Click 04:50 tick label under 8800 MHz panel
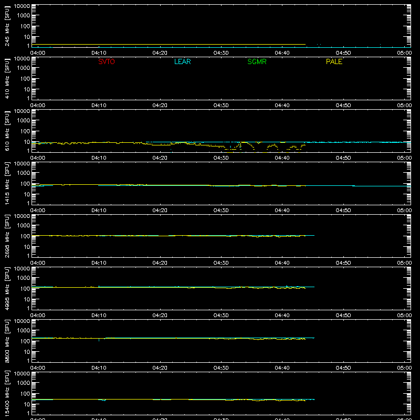Image resolution: width=420 pixels, height=420 pixels. coord(343,368)
